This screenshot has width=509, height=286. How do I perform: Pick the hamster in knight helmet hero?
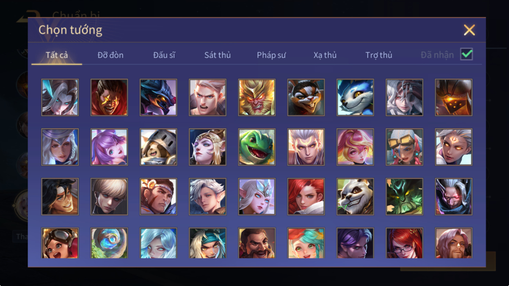(159, 147)
